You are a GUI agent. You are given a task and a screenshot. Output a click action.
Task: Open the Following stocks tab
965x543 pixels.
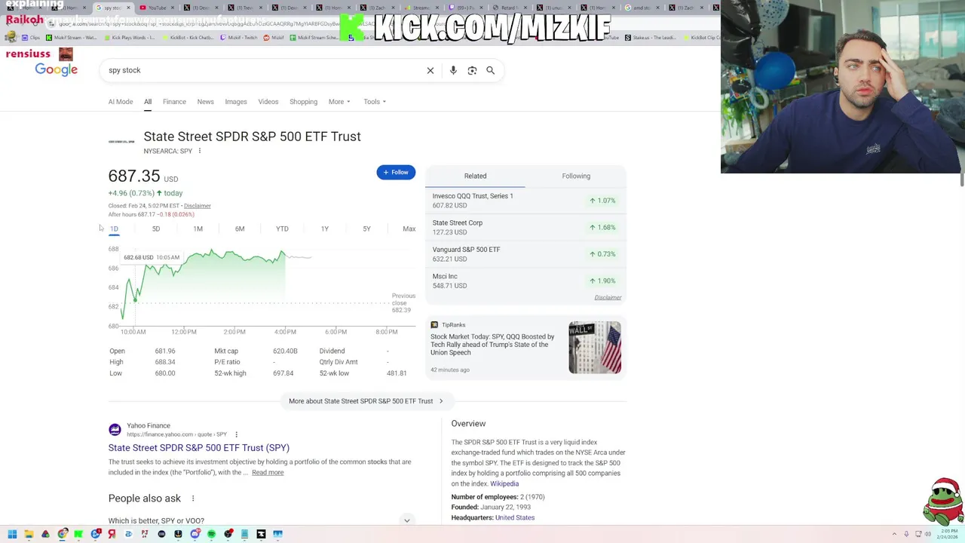point(576,176)
